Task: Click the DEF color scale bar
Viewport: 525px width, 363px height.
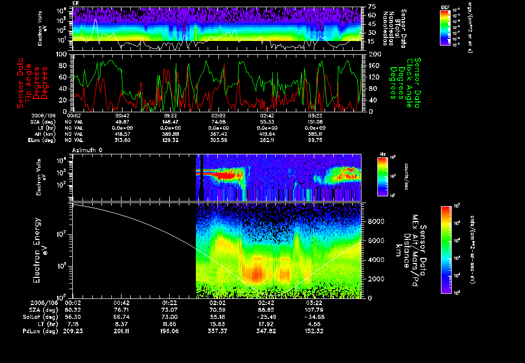Action: coord(445,29)
